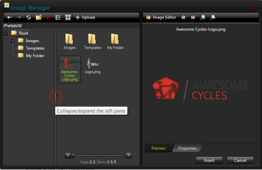Click the Awesome-Cycles-Logo.png preview filename
Screen dimensions: 262x170
coord(201,29)
